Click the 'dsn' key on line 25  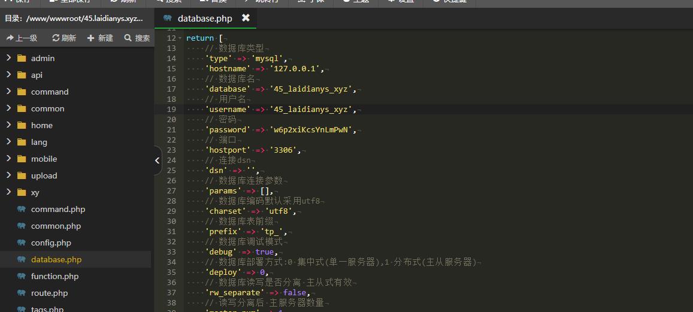[216, 171]
